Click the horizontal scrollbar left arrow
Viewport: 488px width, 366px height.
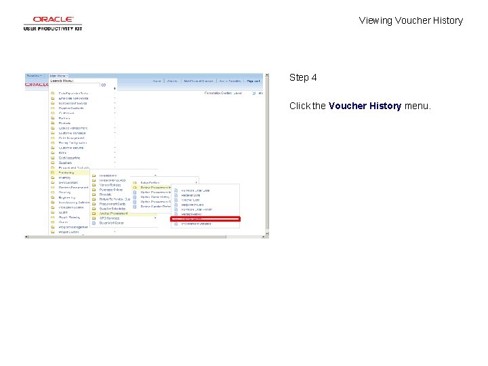pos(26,237)
